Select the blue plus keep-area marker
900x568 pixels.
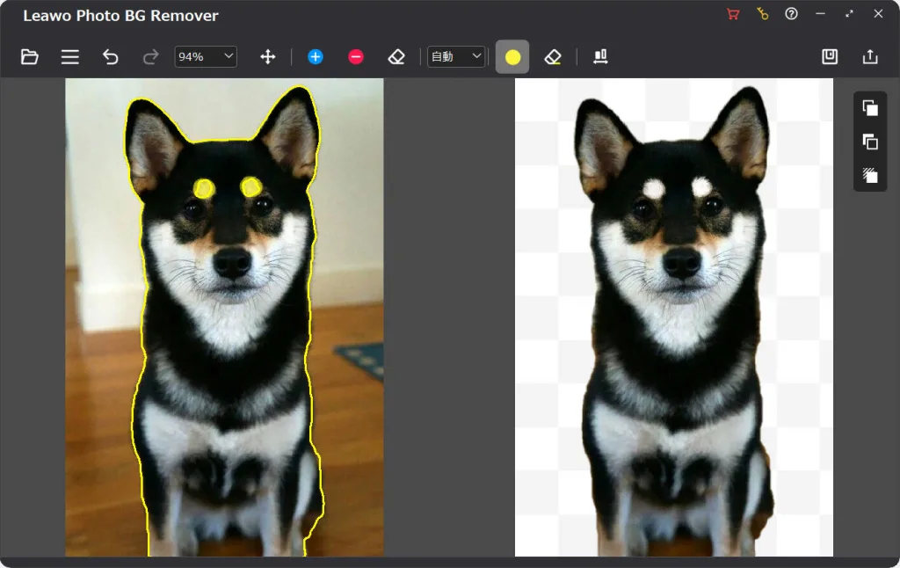316,57
